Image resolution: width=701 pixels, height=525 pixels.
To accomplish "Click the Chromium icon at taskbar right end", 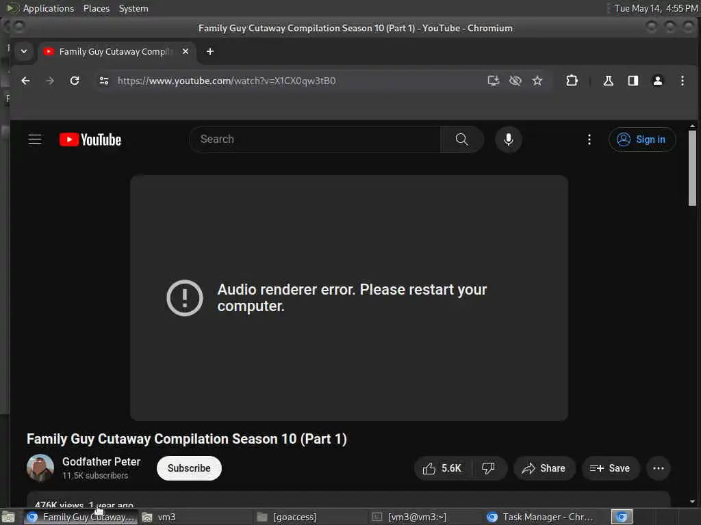I will pyautogui.click(x=622, y=517).
